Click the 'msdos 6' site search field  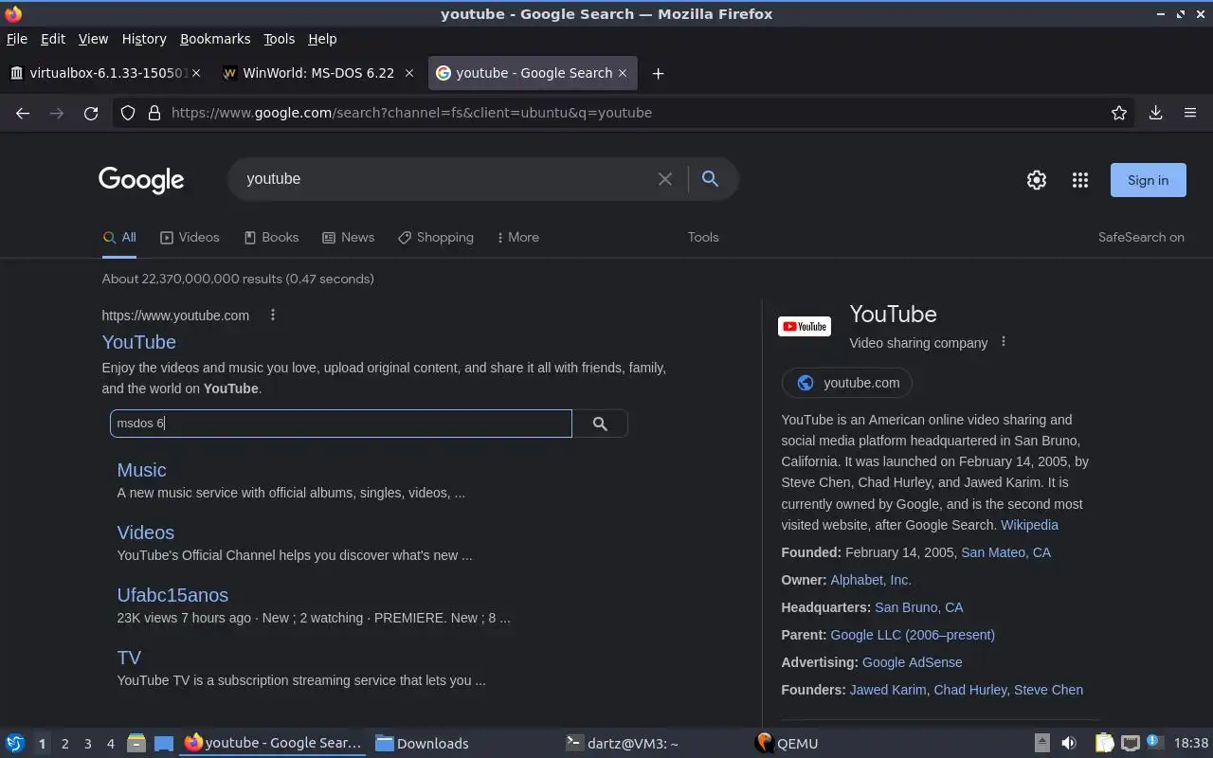341,424
